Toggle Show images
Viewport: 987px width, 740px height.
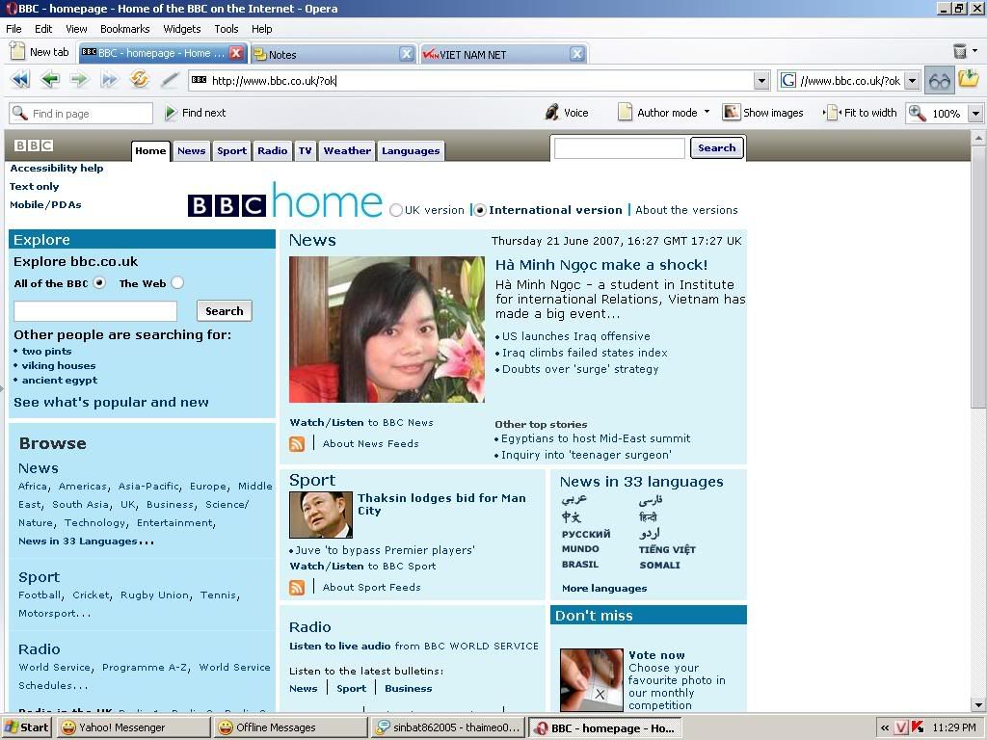pyautogui.click(x=764, y=112)
